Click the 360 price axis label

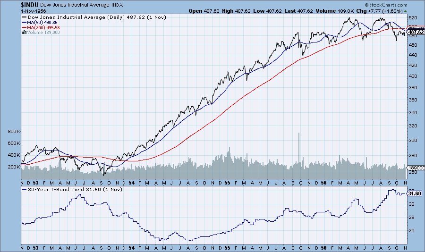tap(413, 100)
